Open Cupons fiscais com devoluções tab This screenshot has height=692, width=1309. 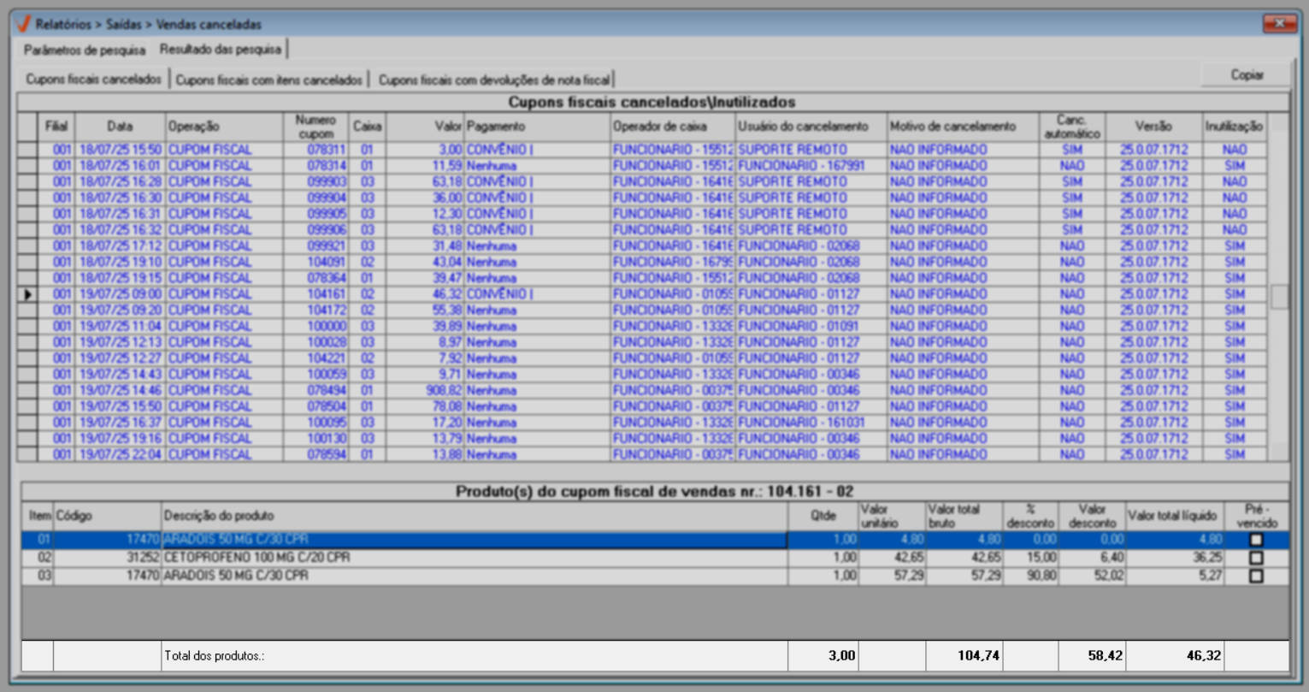tap(494, 80)
